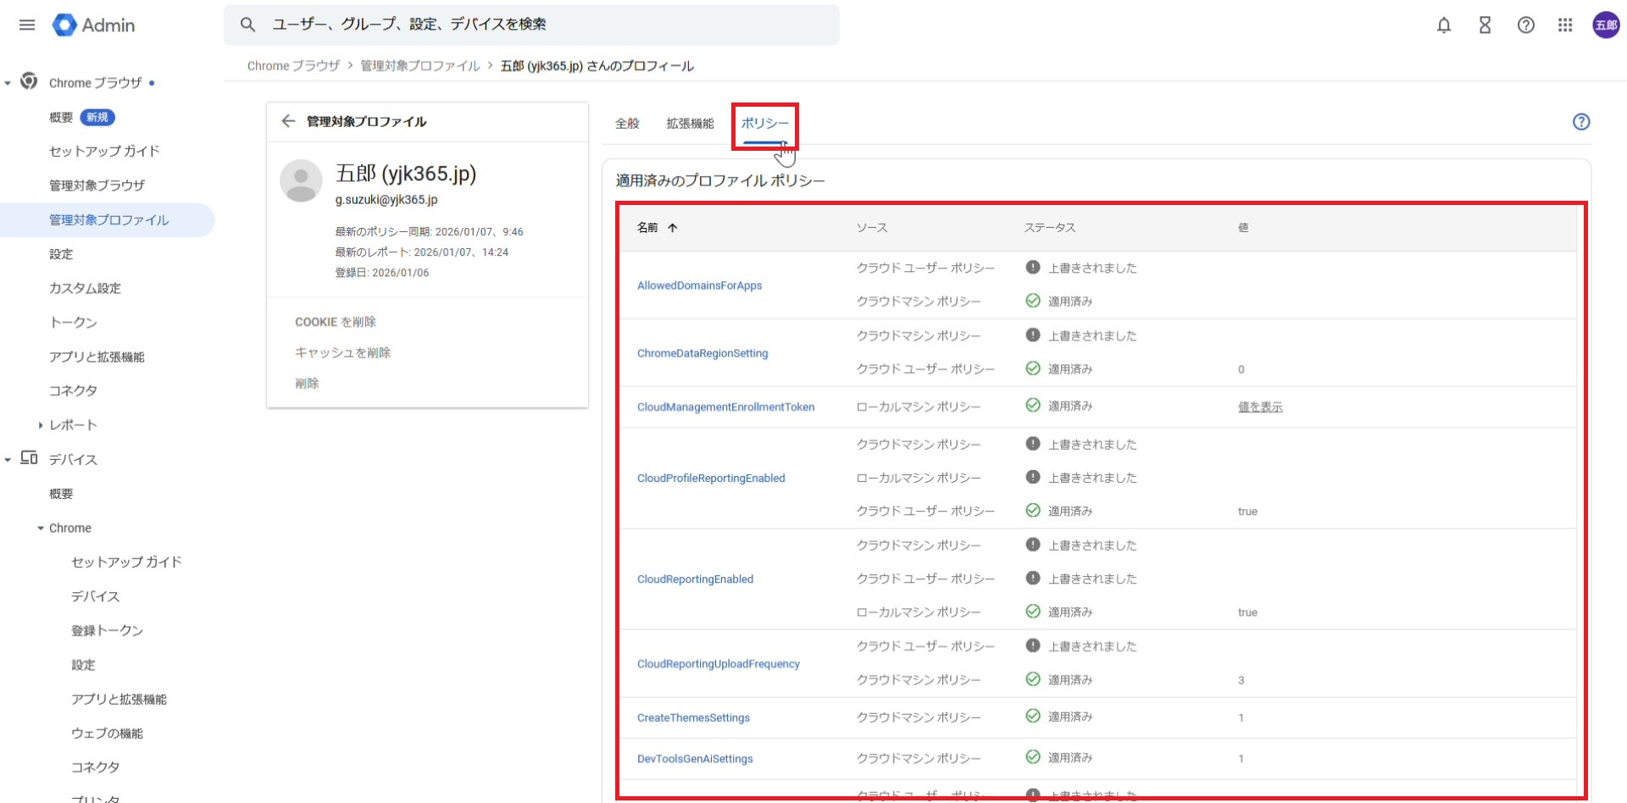Screen dimensions: 1627x803
Task: Open the top bar help icon
Action: [x=1525, y=25]
